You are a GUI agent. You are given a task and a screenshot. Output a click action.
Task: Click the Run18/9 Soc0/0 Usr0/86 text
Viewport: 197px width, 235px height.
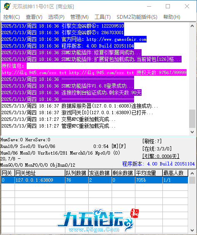pyautogui.click(x=28, y=146)
